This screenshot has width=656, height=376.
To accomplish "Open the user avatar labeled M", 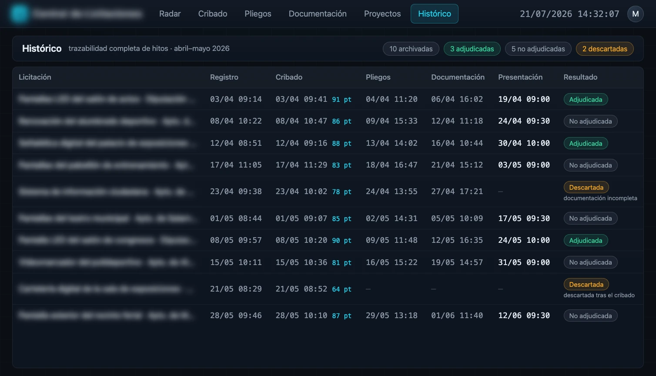I will pyautogui.click(x=635, y=14).
